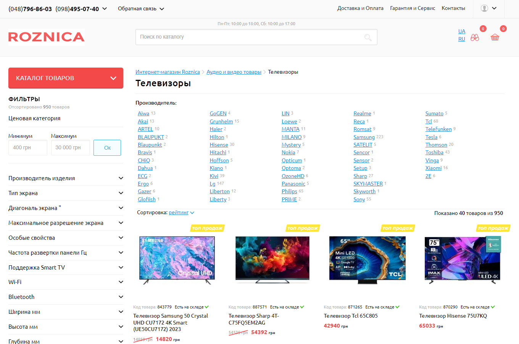Open the shopping basket icon
Screen dimensions: 519x344
coord(495,37)
